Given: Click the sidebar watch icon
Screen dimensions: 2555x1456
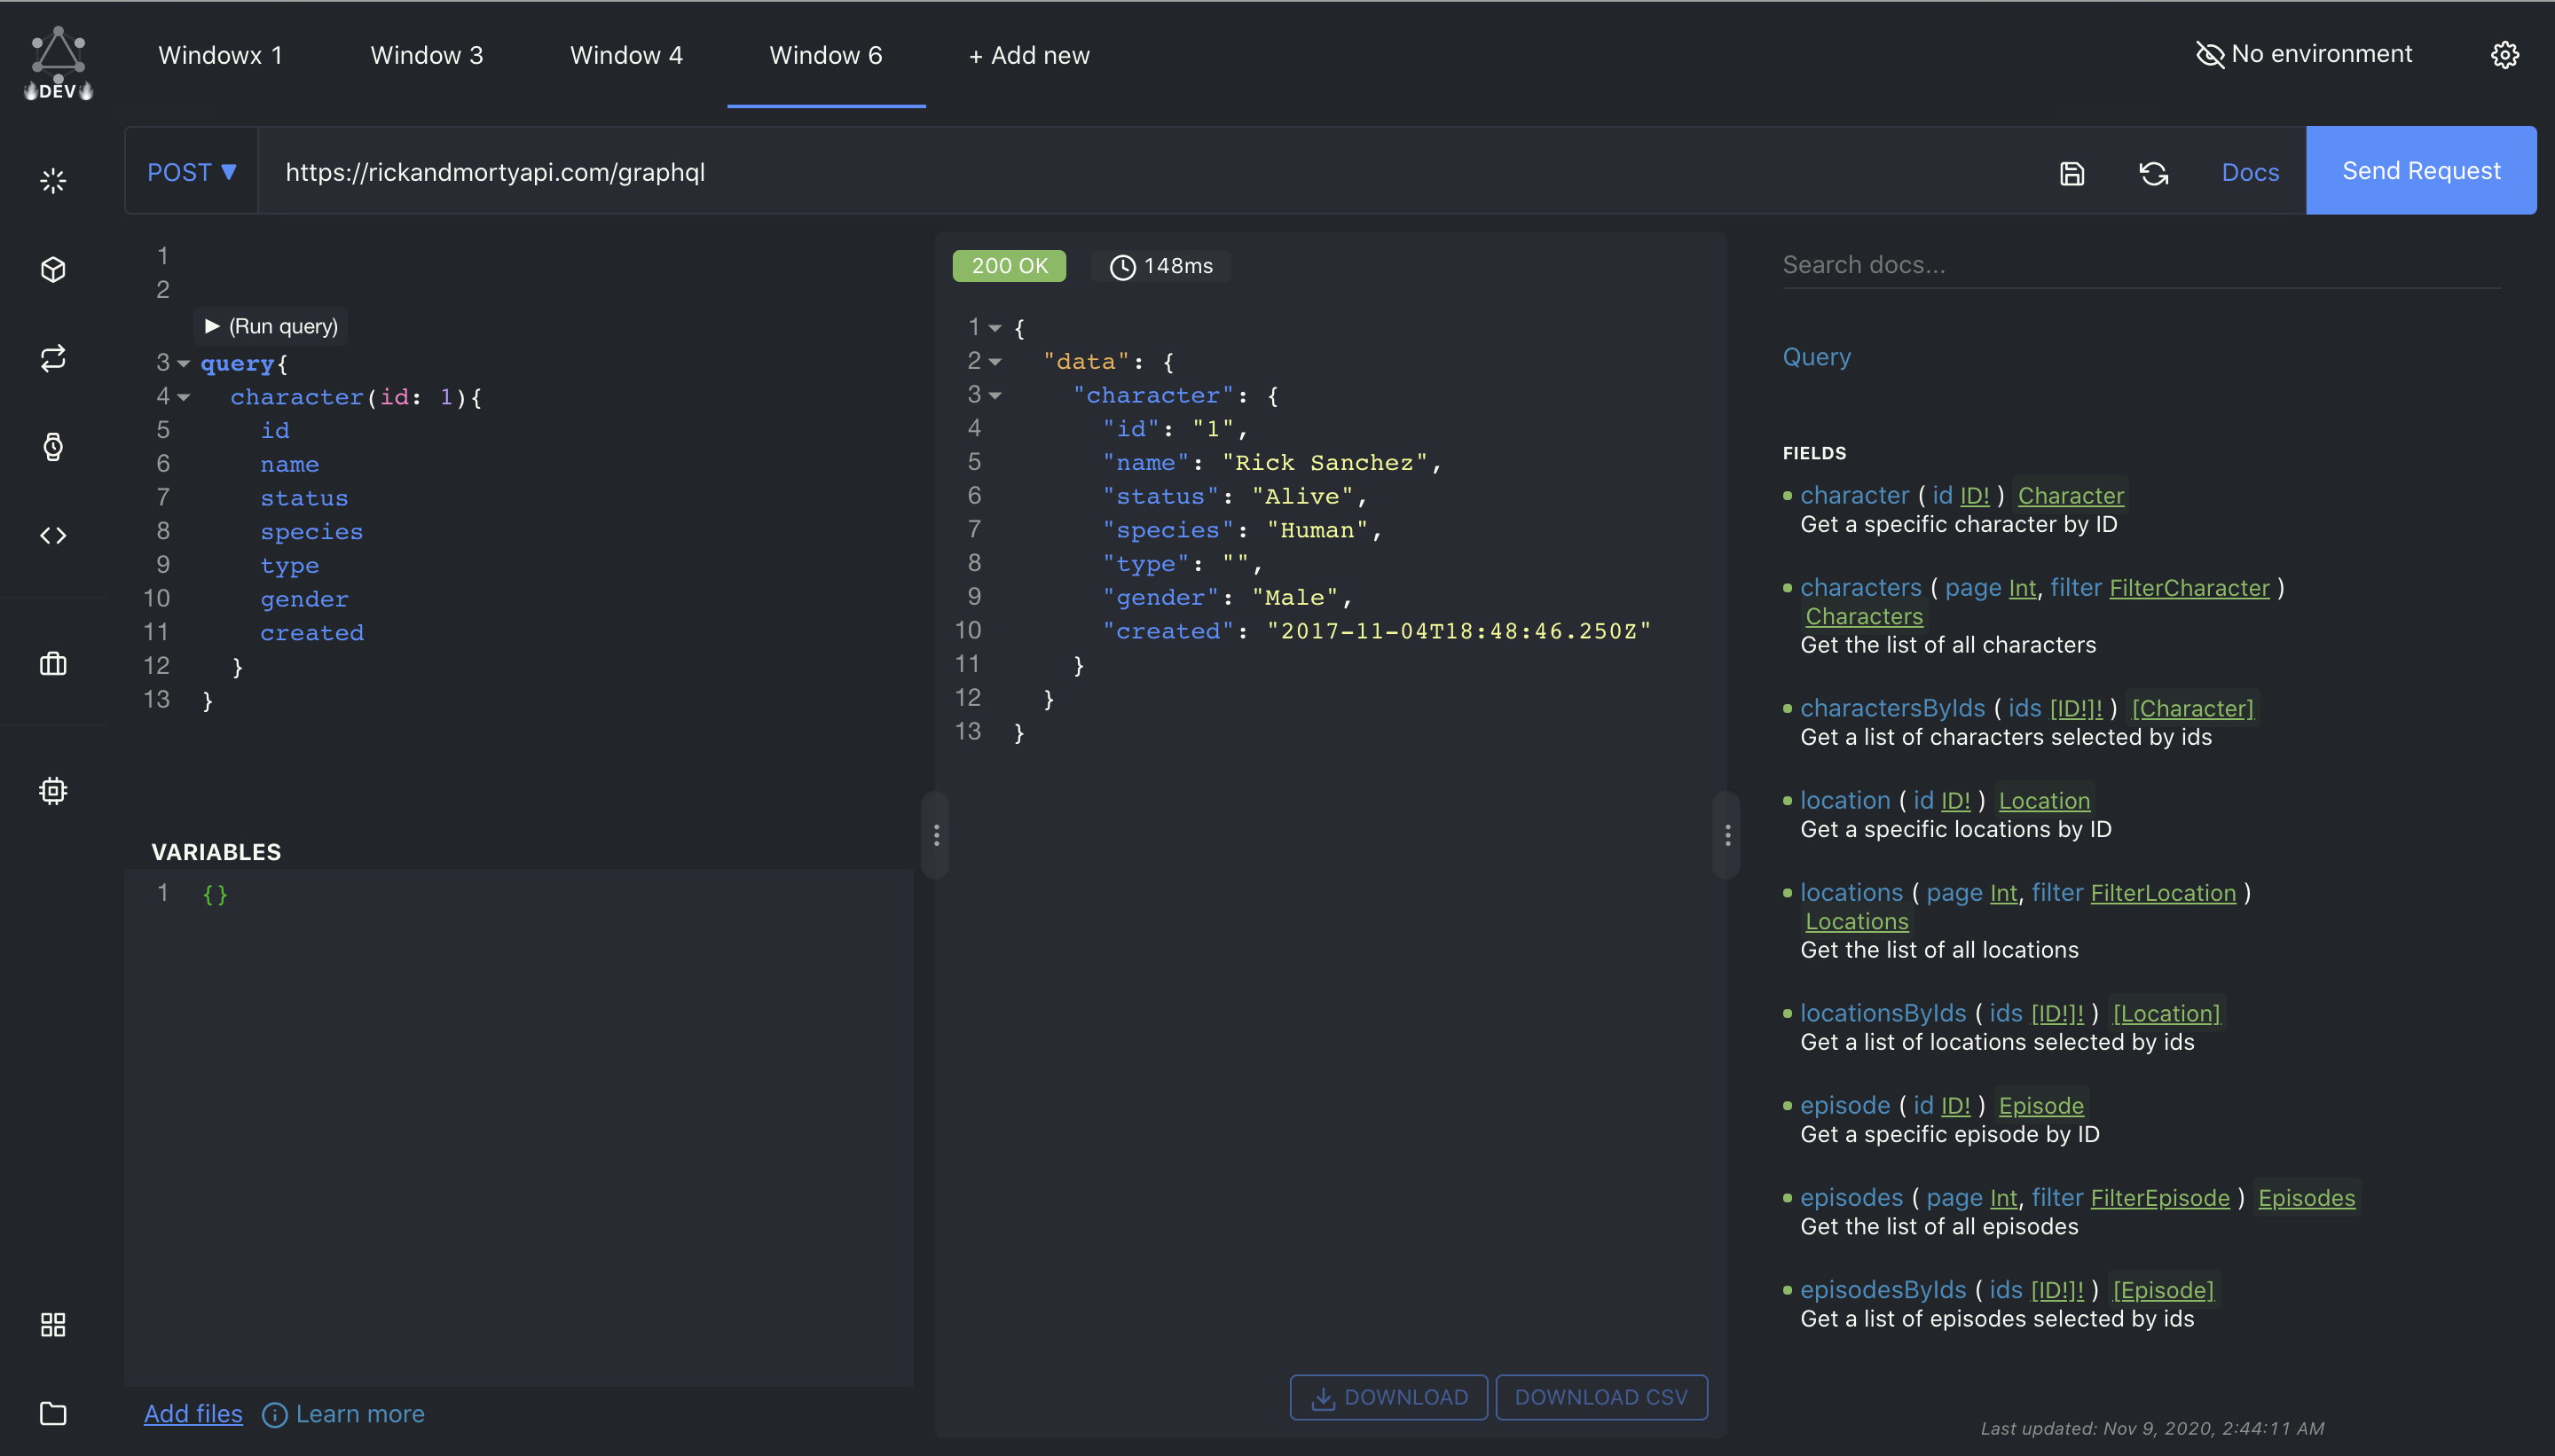Looking at the screenshot, I should pyautogui.click(x=53, y=446).
